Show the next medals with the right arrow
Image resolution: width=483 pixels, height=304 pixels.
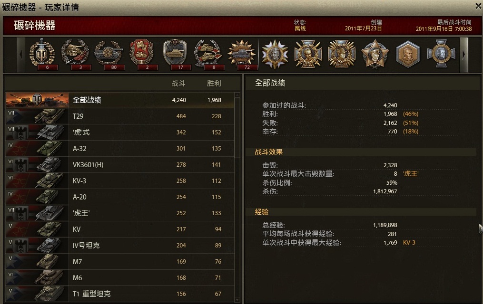click(x=463, y=55)
